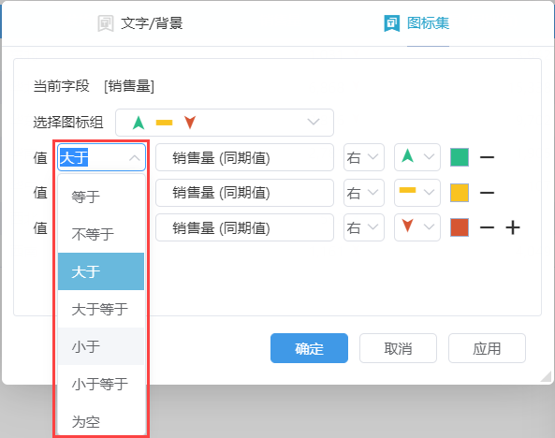Screen dimensions: 555x438
Task: Click the 图标集 tab icon
Action: coord(392,23)
